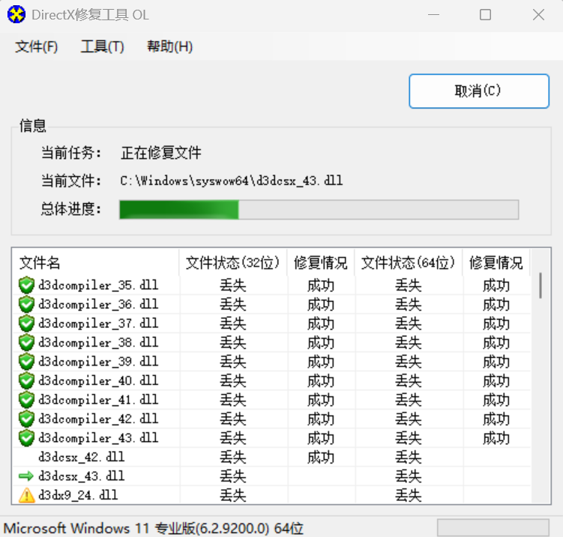Select the d3dcompiler_38.dll file name
Screen dimensions: 563x537
click(98, 342)
